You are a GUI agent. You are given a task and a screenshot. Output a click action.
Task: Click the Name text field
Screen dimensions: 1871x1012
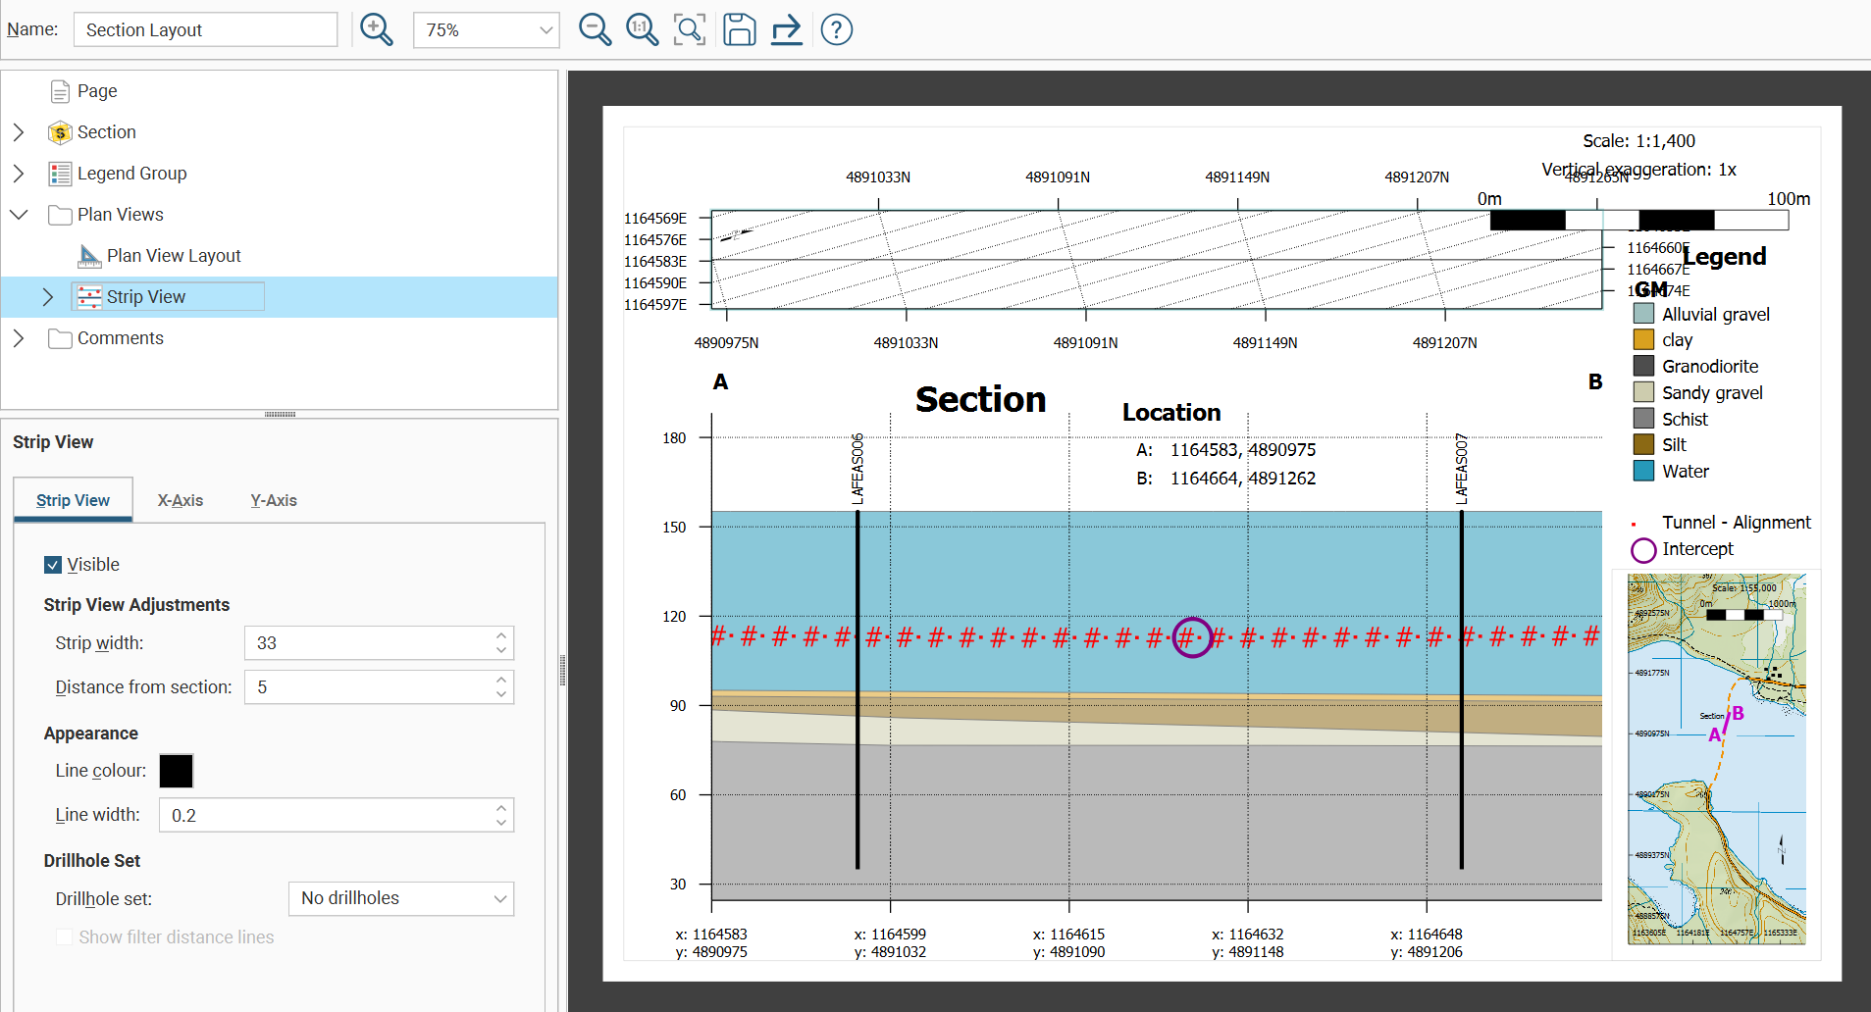[x=205, y=30]
